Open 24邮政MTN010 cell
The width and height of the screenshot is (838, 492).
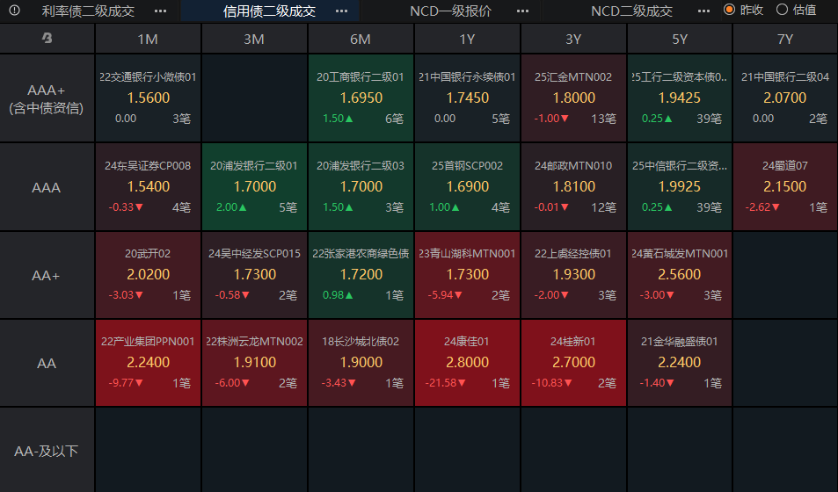(x=573, y=187)
